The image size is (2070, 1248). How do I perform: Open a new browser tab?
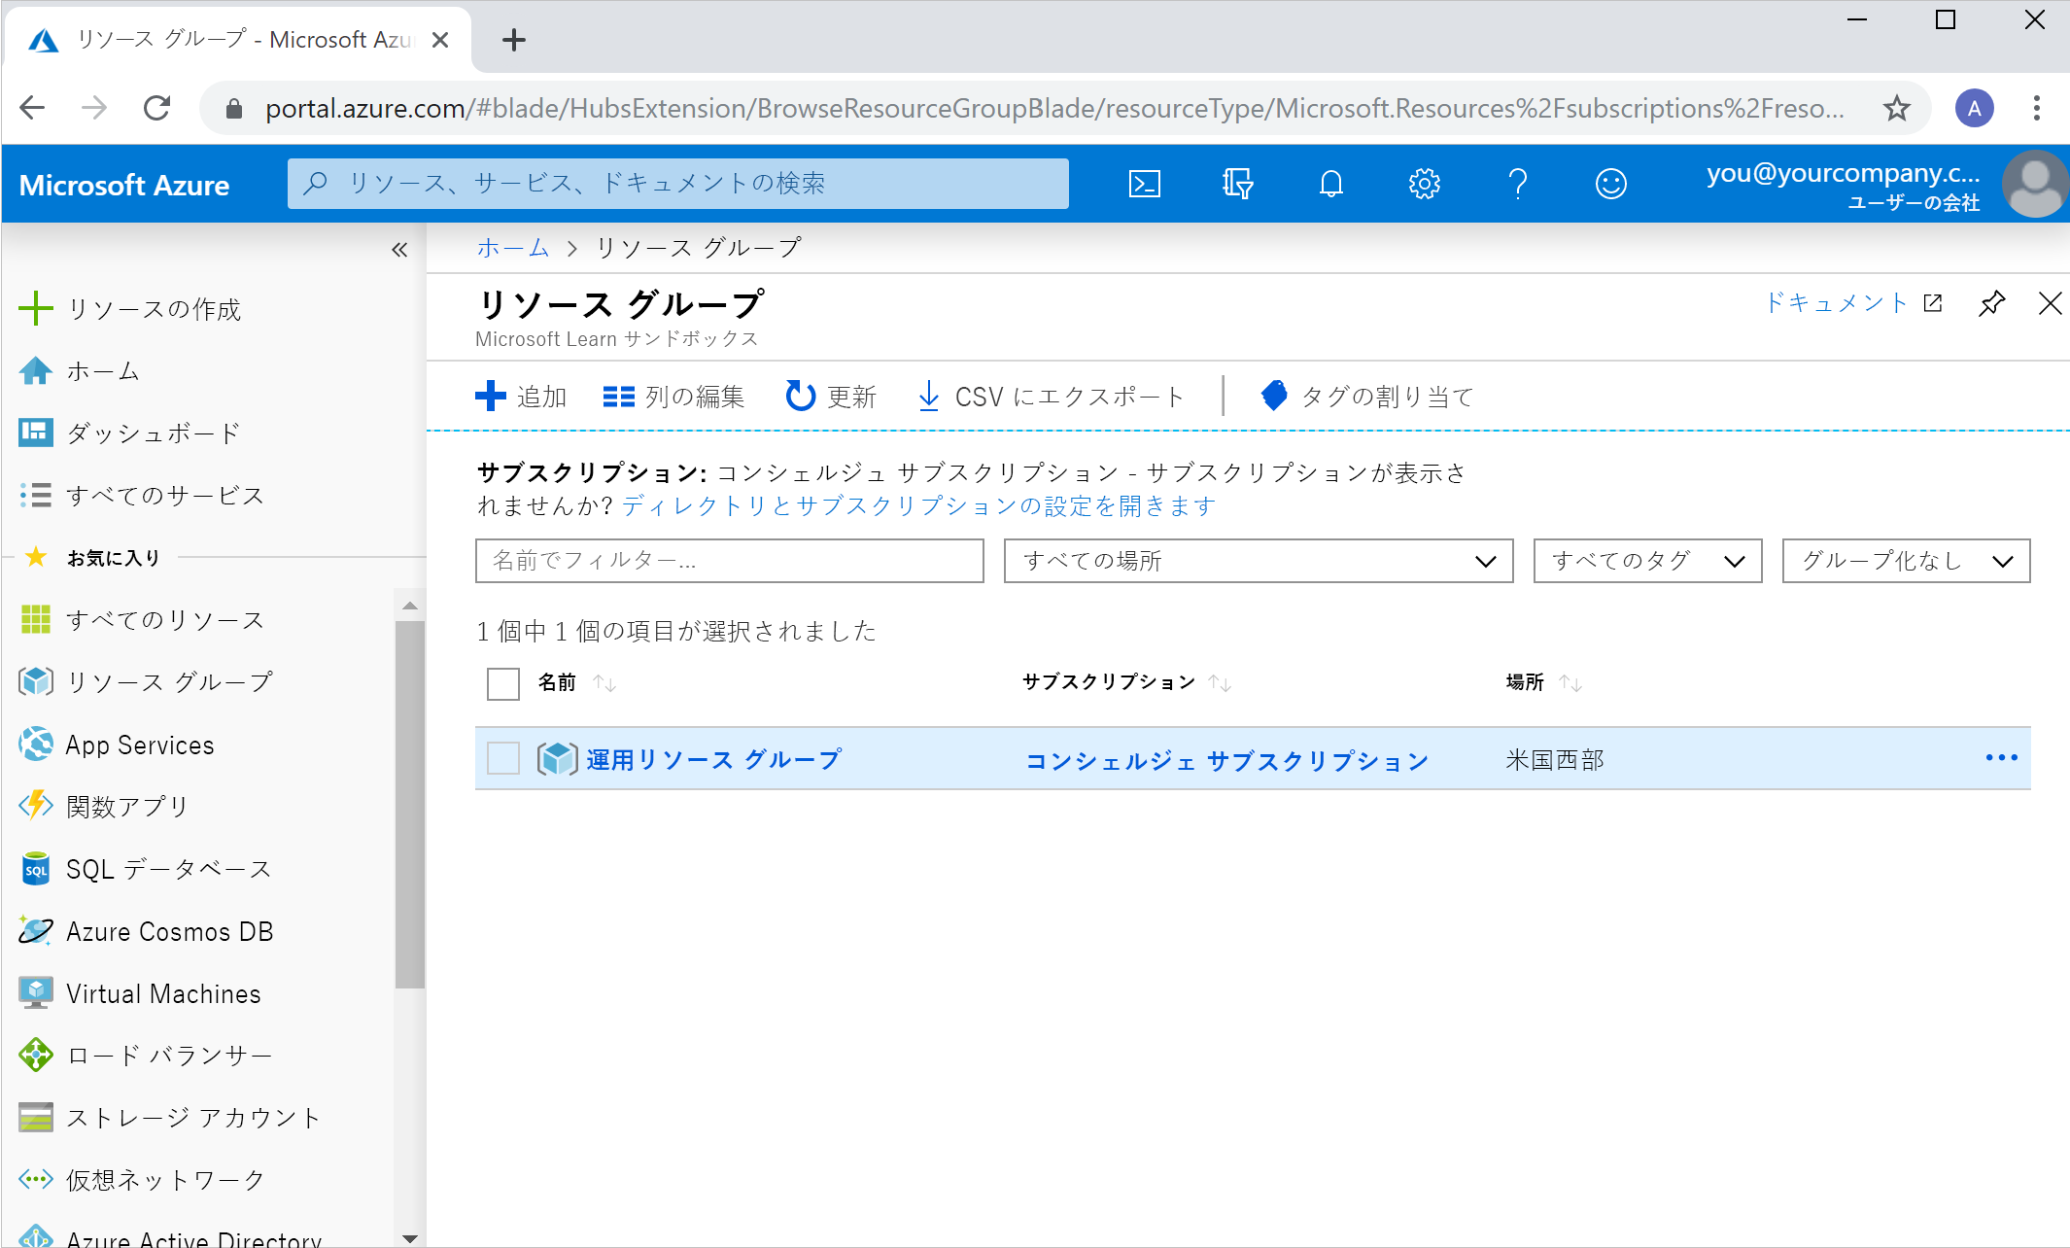point(513,40)
